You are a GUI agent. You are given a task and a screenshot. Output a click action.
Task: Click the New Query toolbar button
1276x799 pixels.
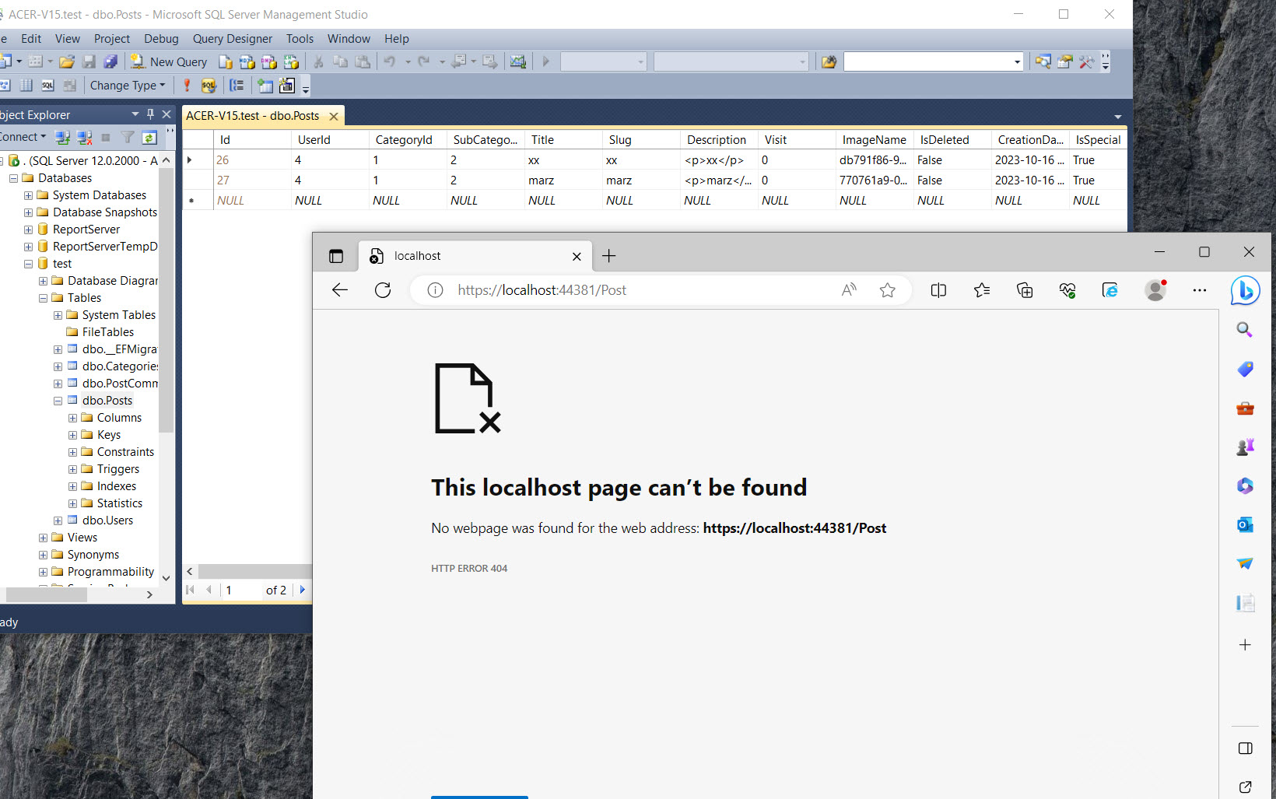click(x=169, y=61)
